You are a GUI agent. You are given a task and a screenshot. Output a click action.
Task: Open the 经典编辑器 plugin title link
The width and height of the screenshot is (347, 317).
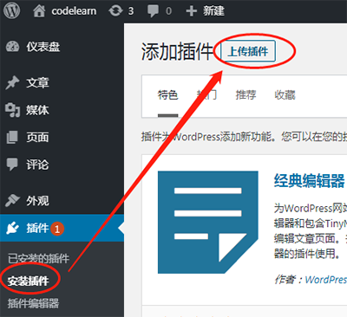[x=310, y=181]
